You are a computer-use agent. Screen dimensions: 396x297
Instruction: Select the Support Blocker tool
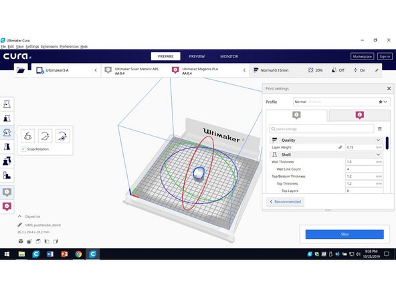tap(7, 175)
